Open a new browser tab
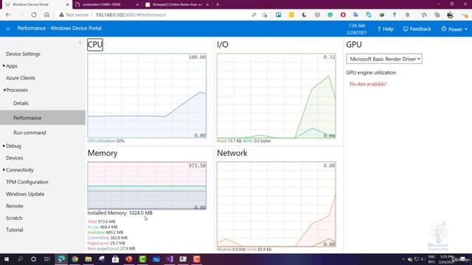This screenshot has height=265, width=472. (218, 4)
